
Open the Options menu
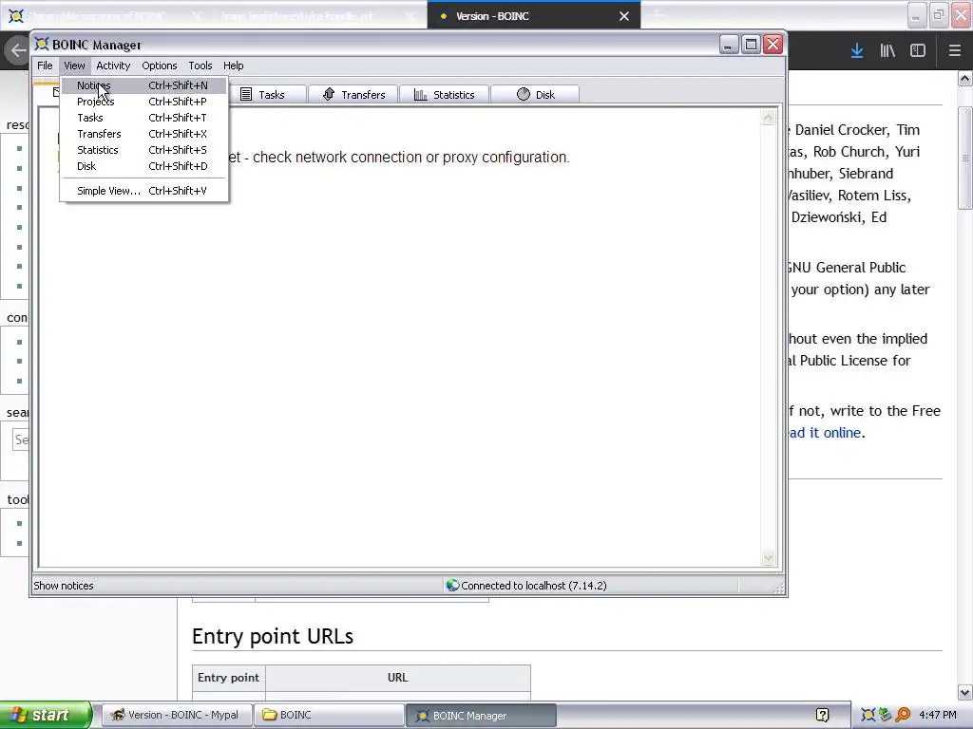click(159, 65)
